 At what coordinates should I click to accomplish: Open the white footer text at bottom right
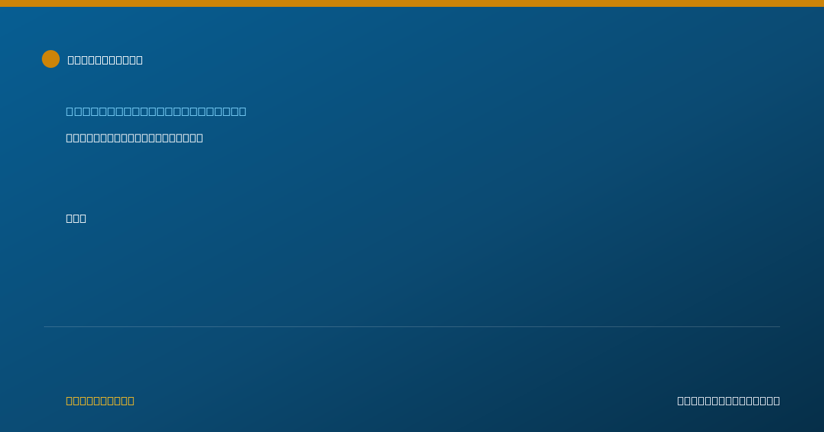pyautogui.click(x=729, y=400)
